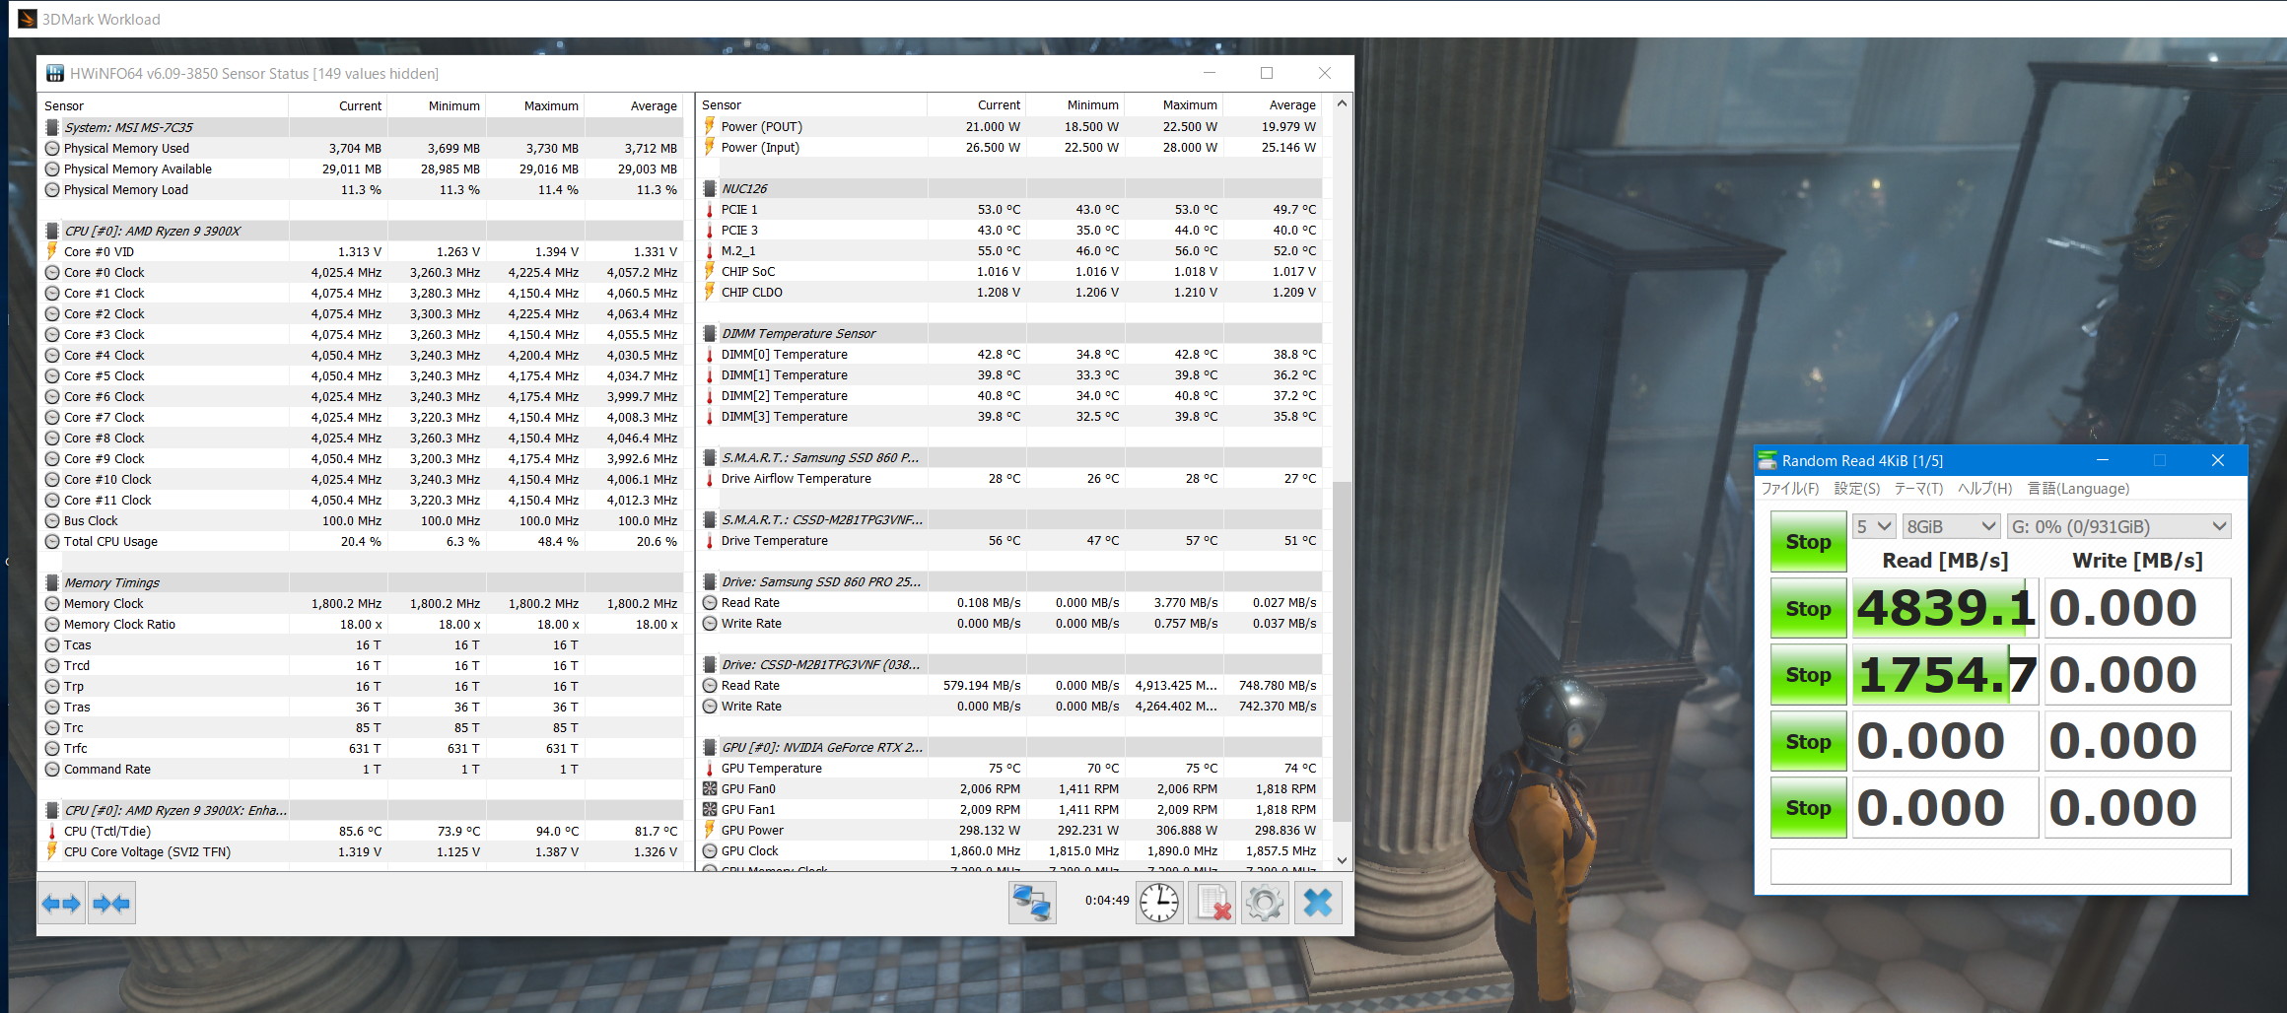Click the Total CPU Usage circle icon
Viewport: 2287px width, 1013px height.
point(52,541)
